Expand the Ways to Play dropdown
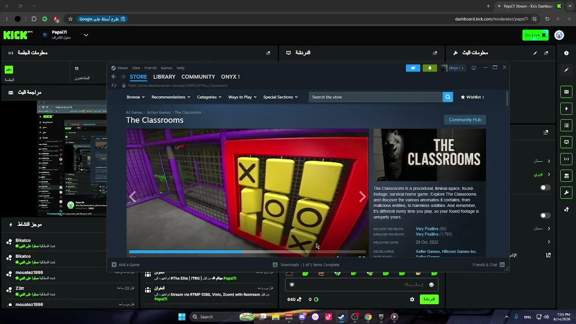This screenshot has height=324, width=576. [242, 97]
